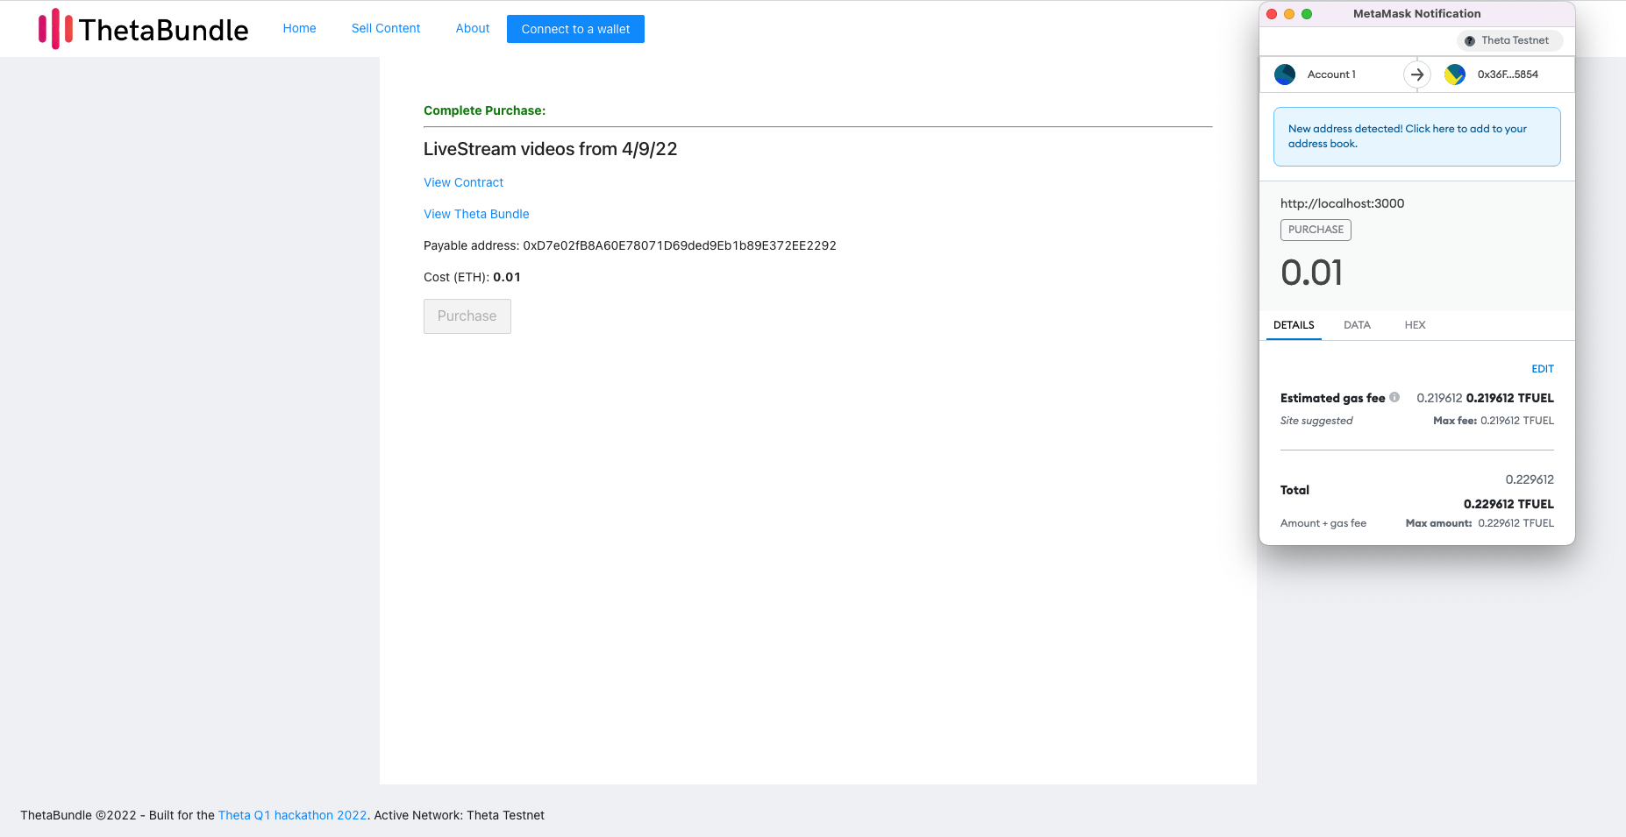The image size is (1626, 837).
Task: Go to Sell Content page
Action: tap(386, 29)
